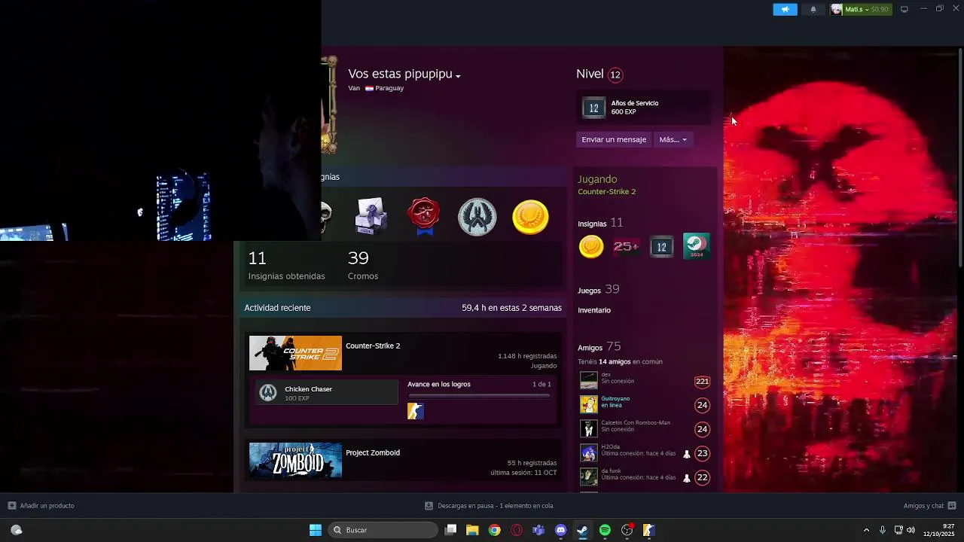This screenshot has width=964, height=542.
Task: Select the gold coin showcase badge
Action: [530, 217]
